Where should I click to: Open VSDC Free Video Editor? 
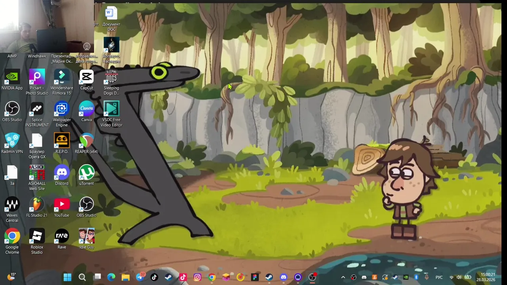111,114
